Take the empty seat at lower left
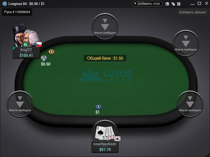 coord(20,104)
